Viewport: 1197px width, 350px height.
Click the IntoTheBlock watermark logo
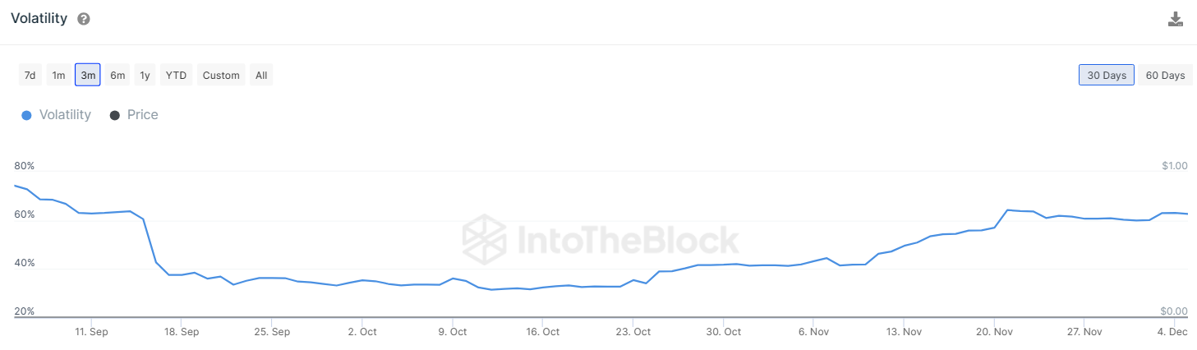pyautogui.click(x=601, y=239)
